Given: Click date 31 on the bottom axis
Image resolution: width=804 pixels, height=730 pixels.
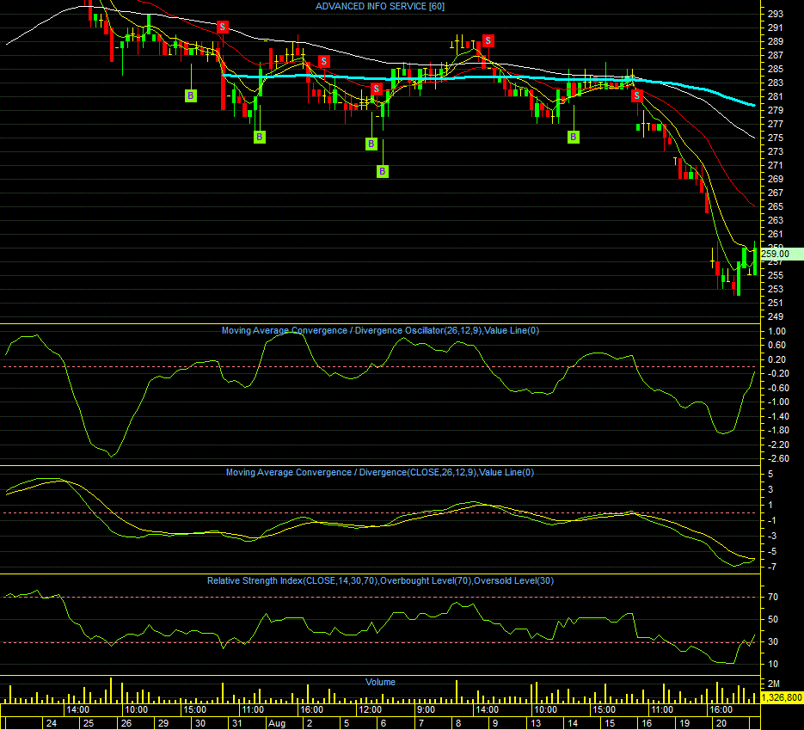Looking at the screenshot, I should click(236, 723).
